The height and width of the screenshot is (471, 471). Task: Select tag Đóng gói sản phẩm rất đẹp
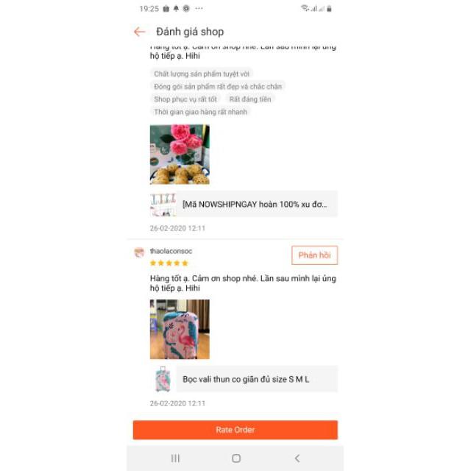[x=218, y=87]
